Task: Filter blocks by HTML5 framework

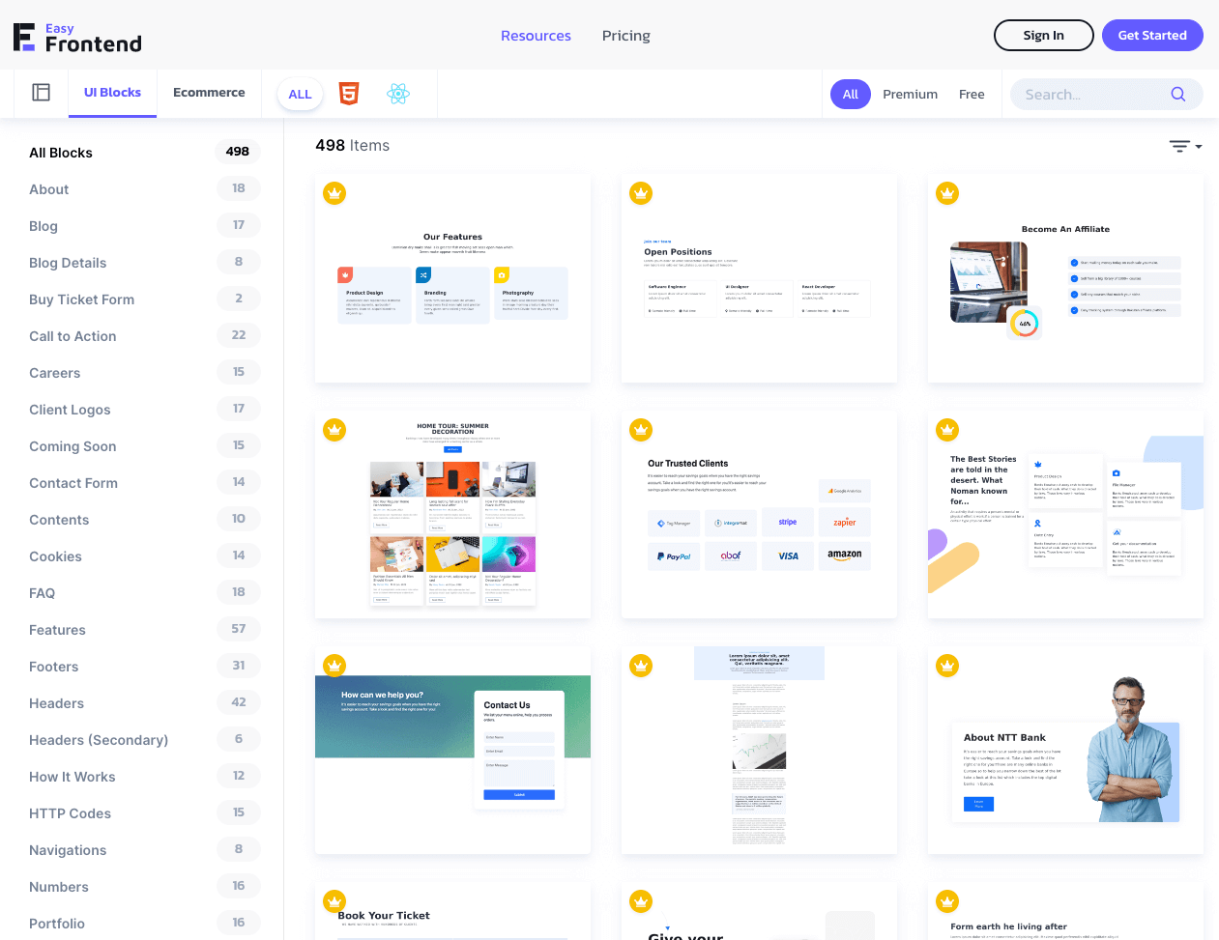Action: coord(348,94)
